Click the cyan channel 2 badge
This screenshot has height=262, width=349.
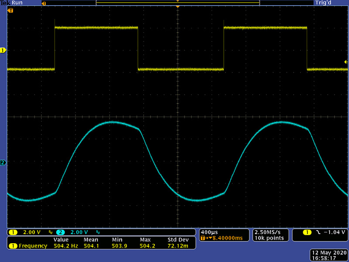60,232
